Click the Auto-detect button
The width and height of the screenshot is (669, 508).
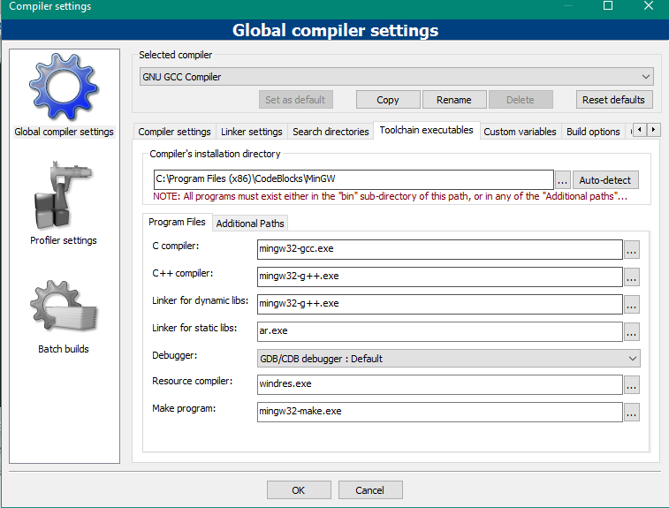(x=605, y=180)
